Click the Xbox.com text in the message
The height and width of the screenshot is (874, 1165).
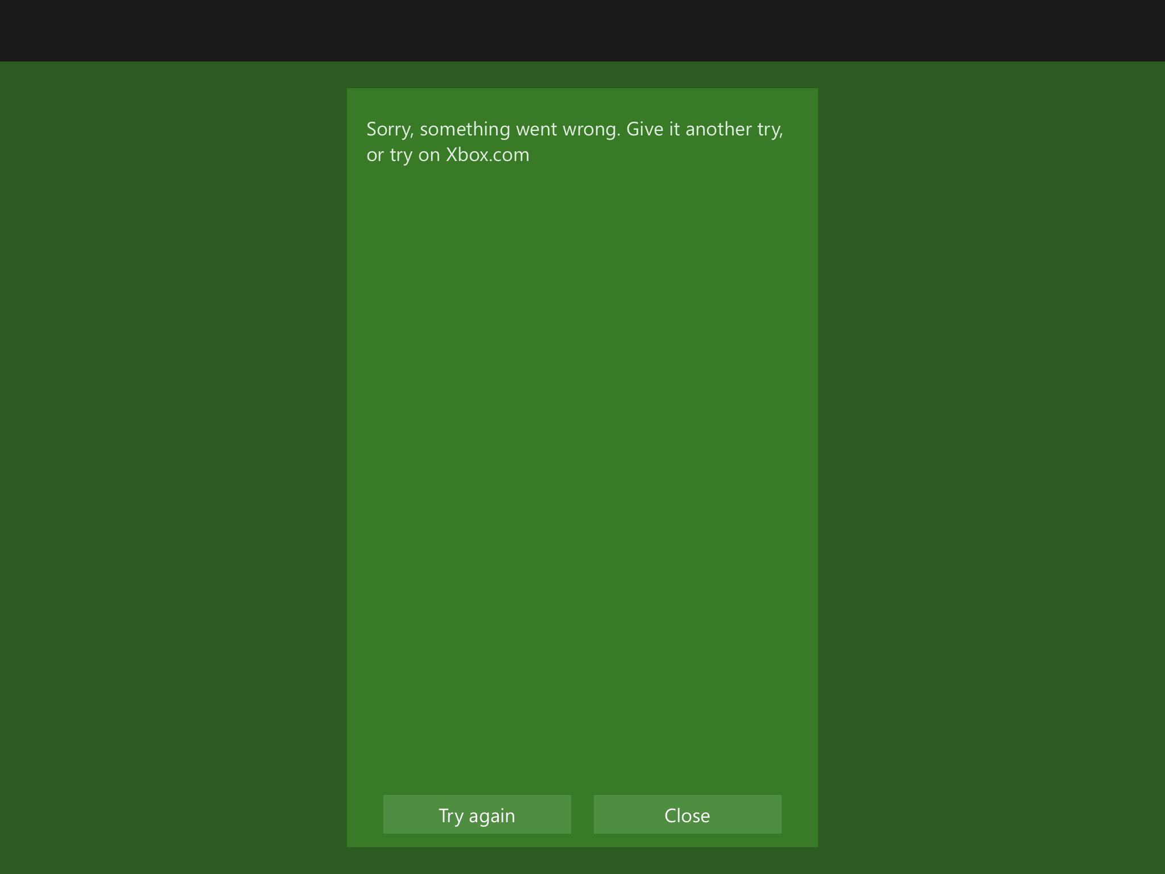[488, 155]
